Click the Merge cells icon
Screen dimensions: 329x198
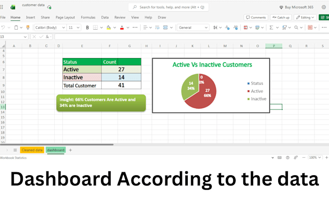click(x=165, y=28)
